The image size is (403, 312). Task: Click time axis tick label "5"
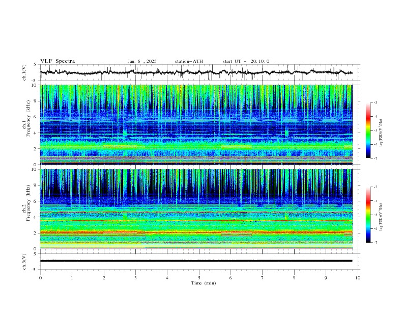point(199,278)
